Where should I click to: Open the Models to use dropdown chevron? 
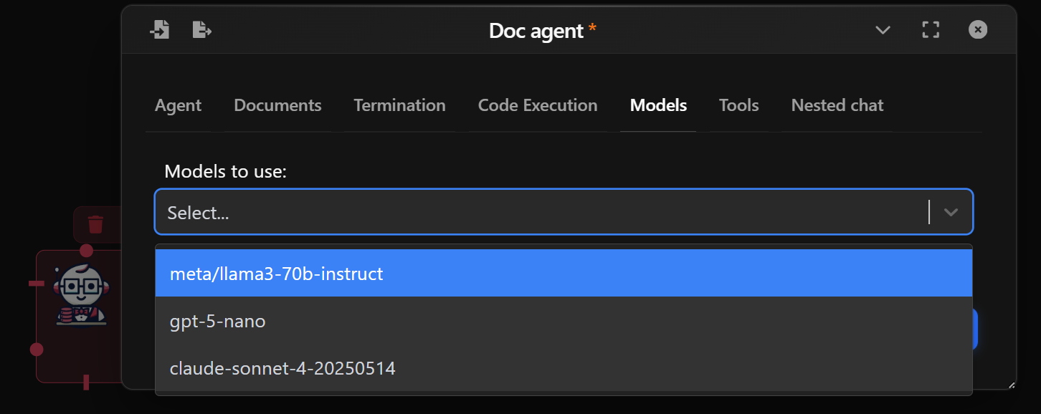tap(951, 212)
